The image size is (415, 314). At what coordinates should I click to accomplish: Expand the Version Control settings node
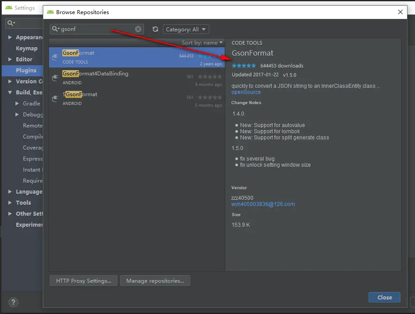pyautogui.click(x=10, y=82)
